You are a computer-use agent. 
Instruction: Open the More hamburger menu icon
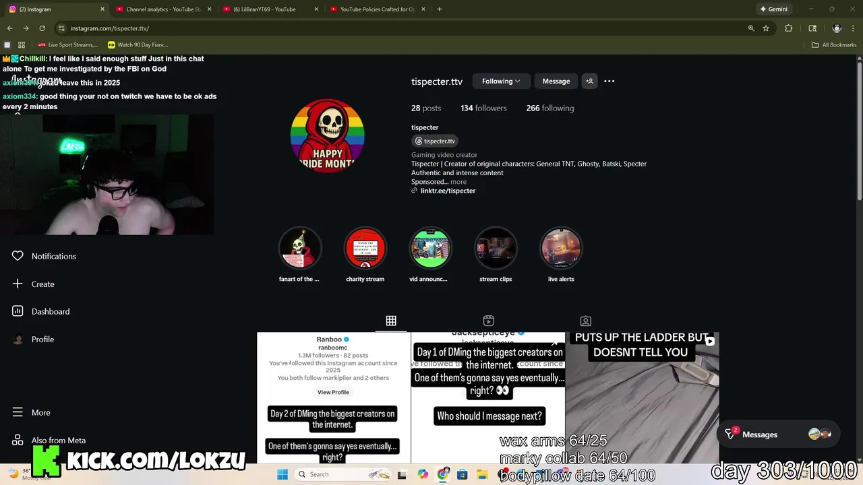pyautogui.click(x=18, y=412)
